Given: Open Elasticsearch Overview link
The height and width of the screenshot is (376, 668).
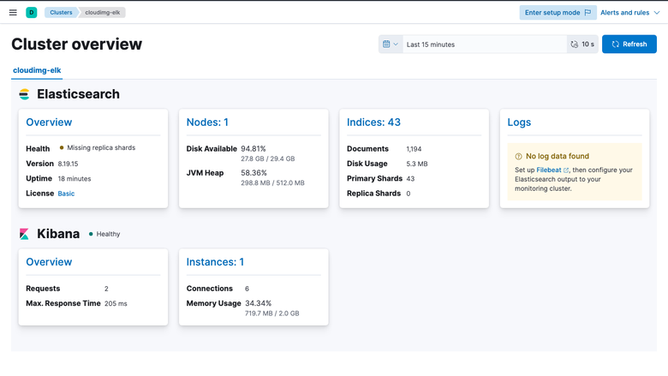Looking at the screenshot, I should click(x=49, y=122).
